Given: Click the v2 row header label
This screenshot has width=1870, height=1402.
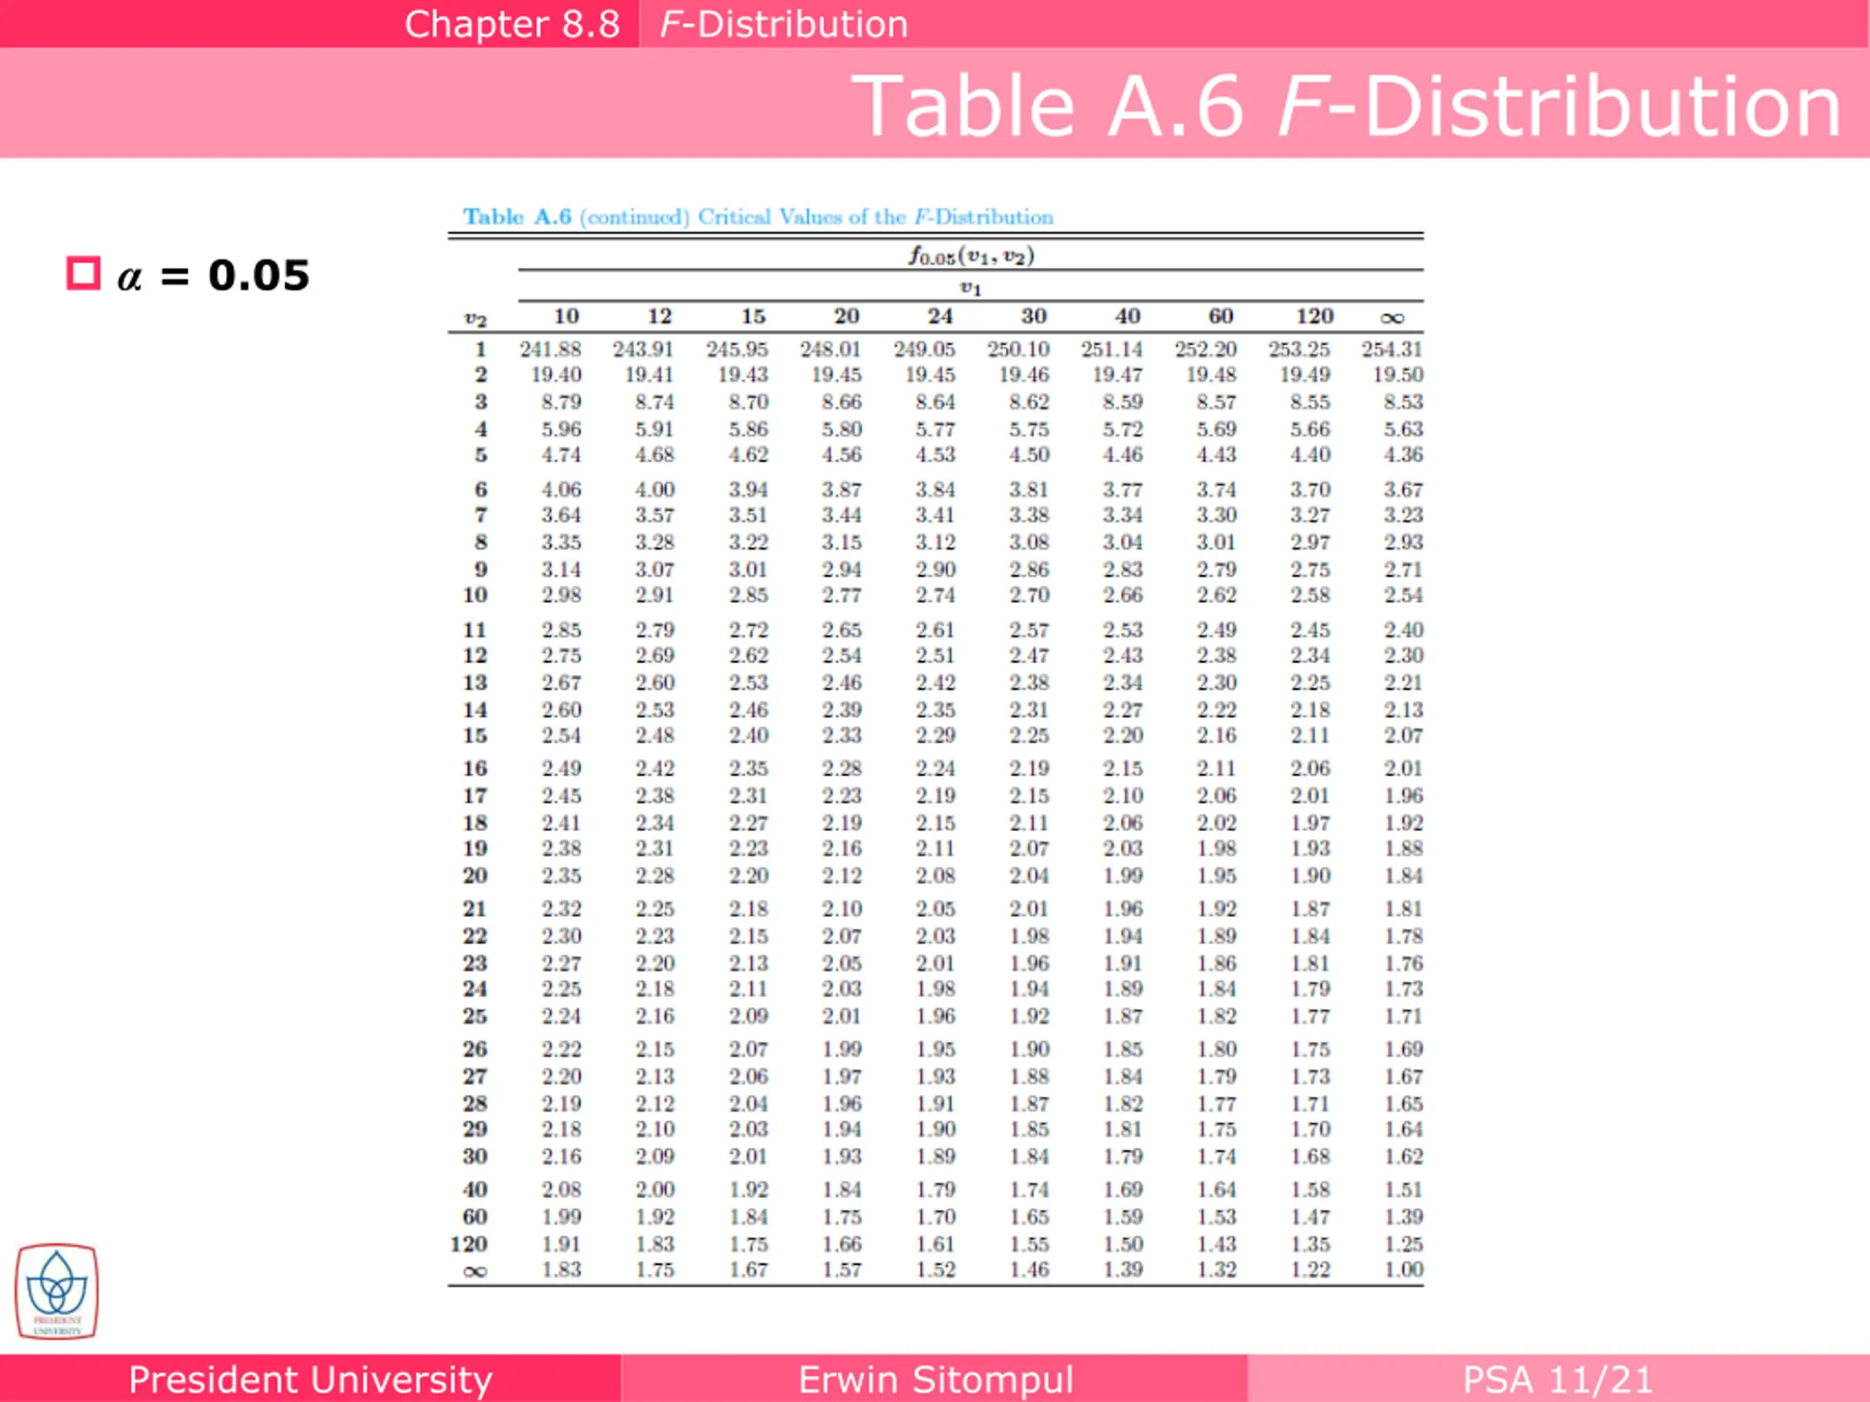Looking at the screenshot, I should pyautogui.click(x=475, y=319).
